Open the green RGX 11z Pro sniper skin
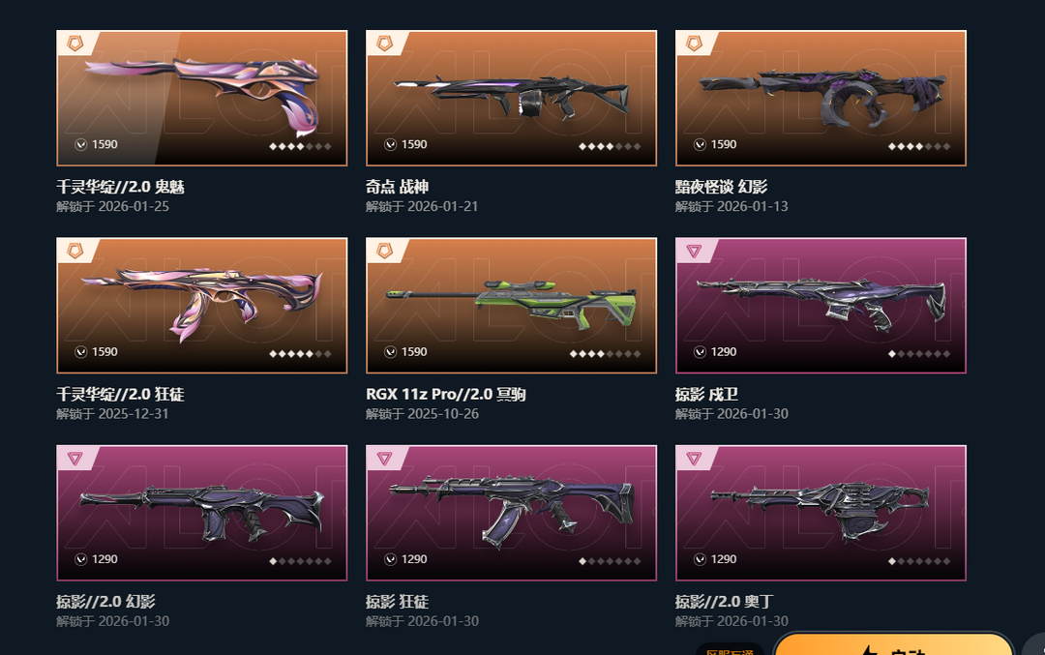Image resolution: width=1045 pixels, height=655 pixels. (511, 305)
